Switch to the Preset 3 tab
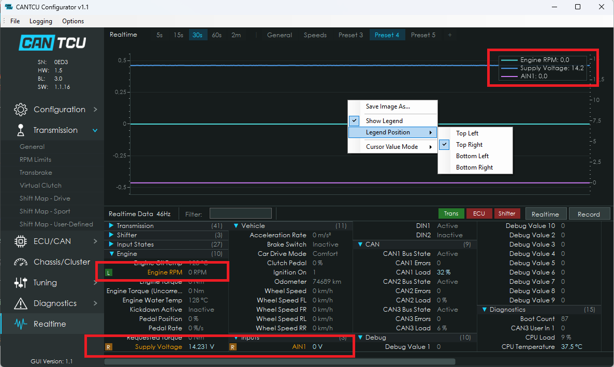 pos(350,35)
